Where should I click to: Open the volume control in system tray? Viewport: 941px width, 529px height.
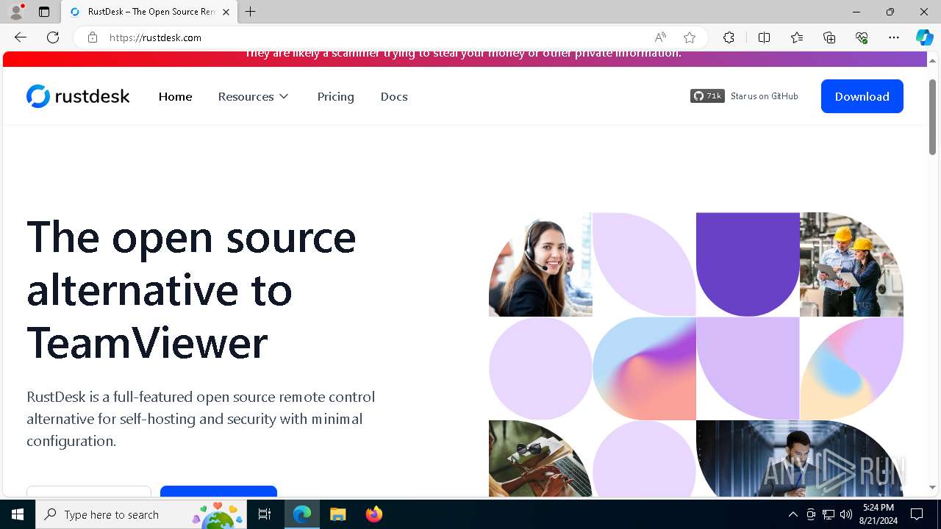(846, 514)
